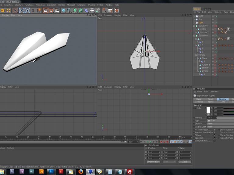Open FileZilla from the taskbar

coord(130,171)
